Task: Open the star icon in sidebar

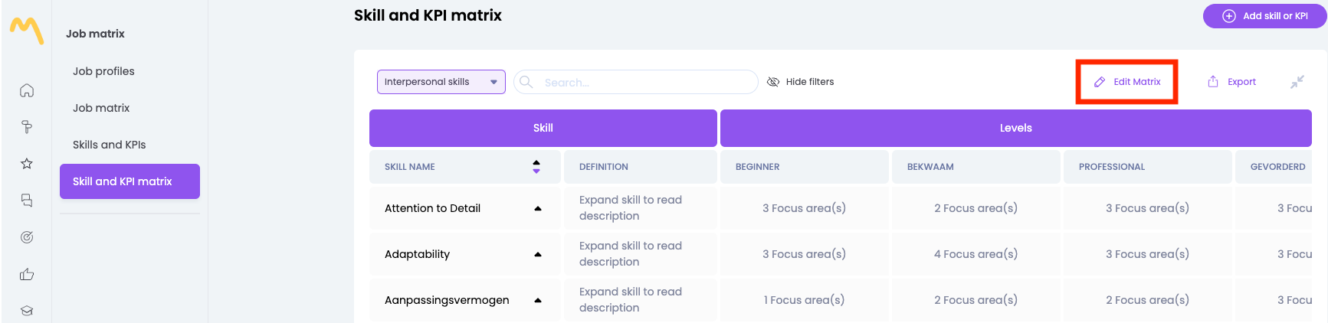Action: (27, 164)
